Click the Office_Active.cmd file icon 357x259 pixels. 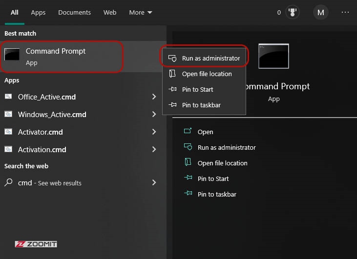pos(9,97)
